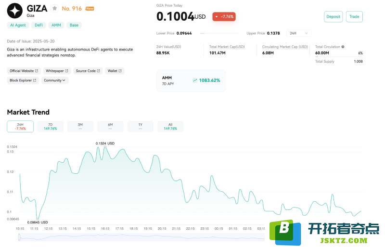Click the No. 916 rank text
The height and width of the screenshot is (247, 385).
pos(72,9)
